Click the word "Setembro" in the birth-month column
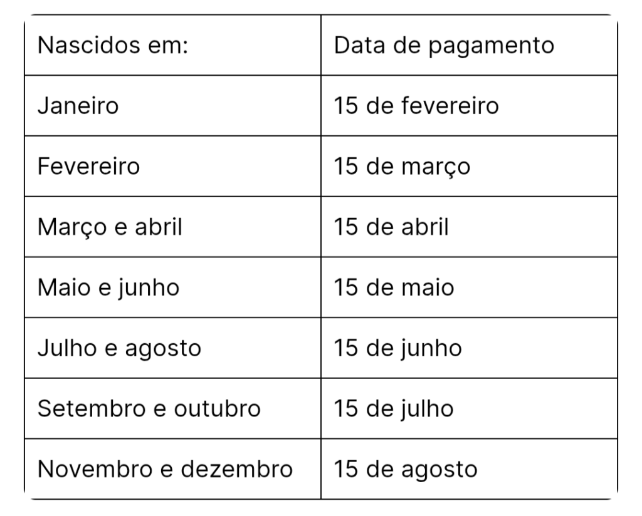 coord(83,408)
